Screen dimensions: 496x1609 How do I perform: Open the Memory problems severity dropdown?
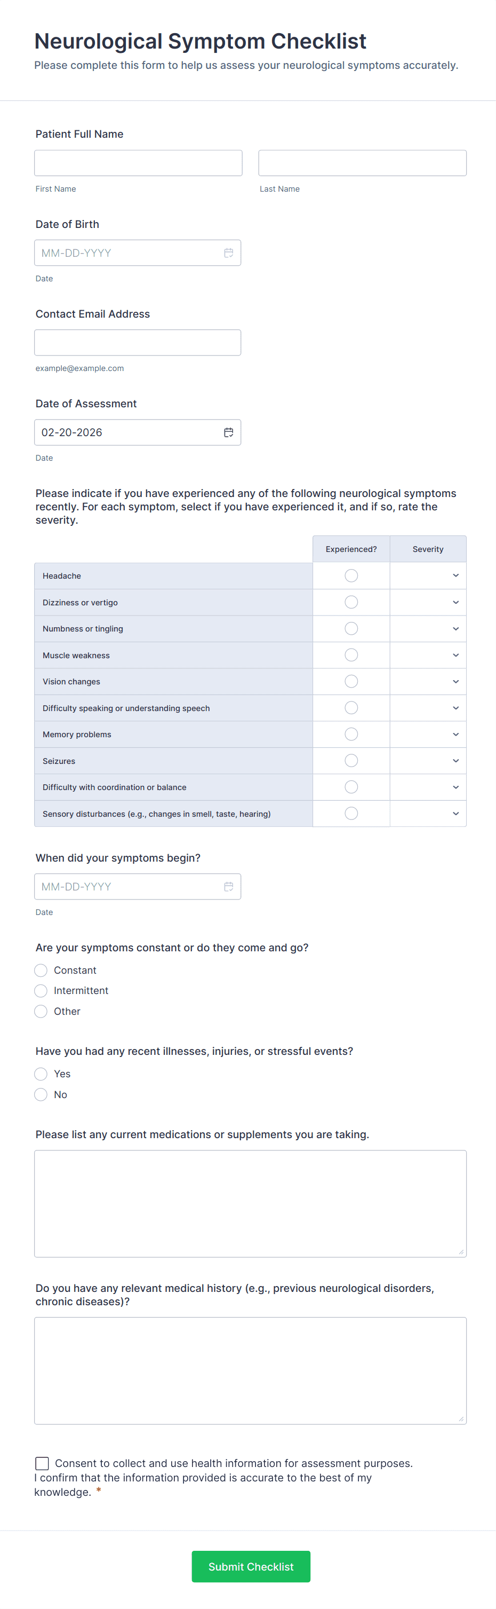pyautogui.click(x=428, y=735)
